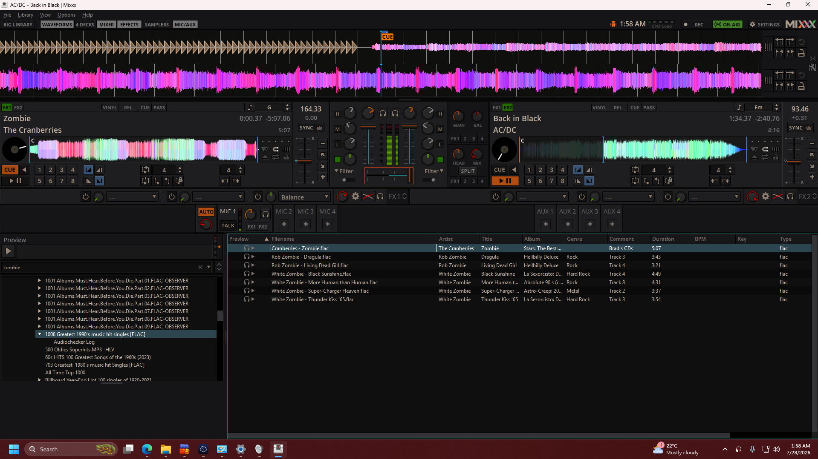Click the Zombie deck waveform overview
This screenshot has height=459, width=818.
click(143, 149)
